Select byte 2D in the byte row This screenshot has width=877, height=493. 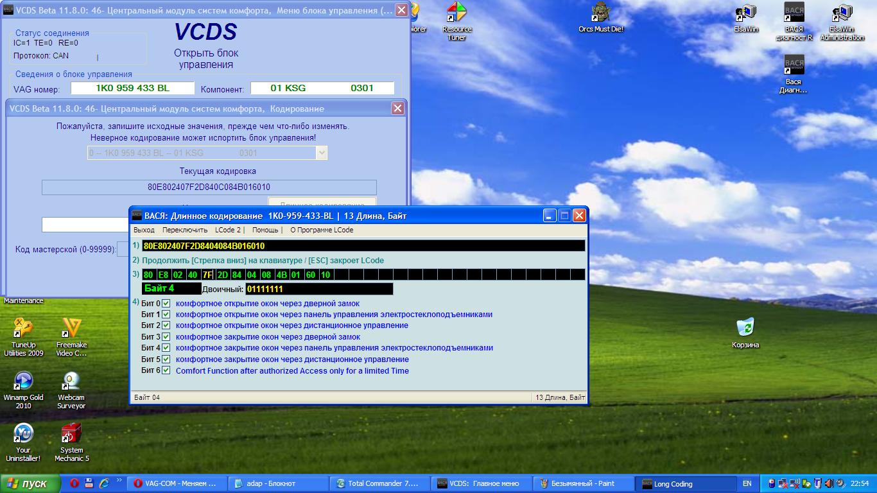pos(222,275)
